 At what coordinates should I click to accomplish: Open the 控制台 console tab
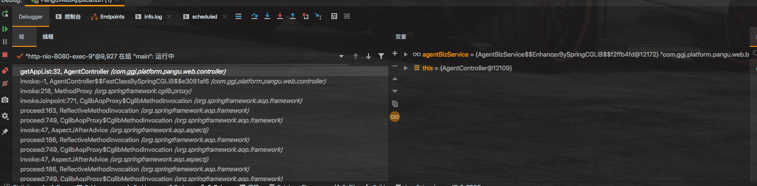click(x=68, y=17)
